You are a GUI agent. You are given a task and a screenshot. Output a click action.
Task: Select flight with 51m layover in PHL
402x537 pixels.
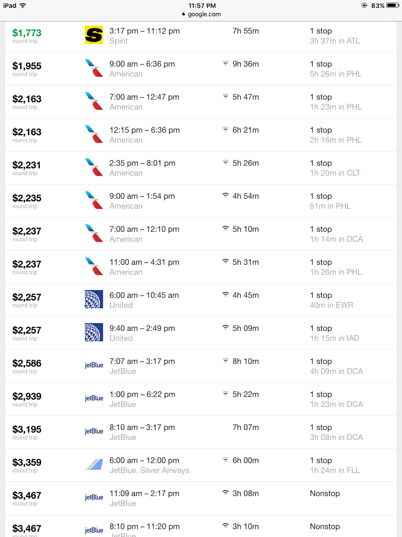click(201, 201)
